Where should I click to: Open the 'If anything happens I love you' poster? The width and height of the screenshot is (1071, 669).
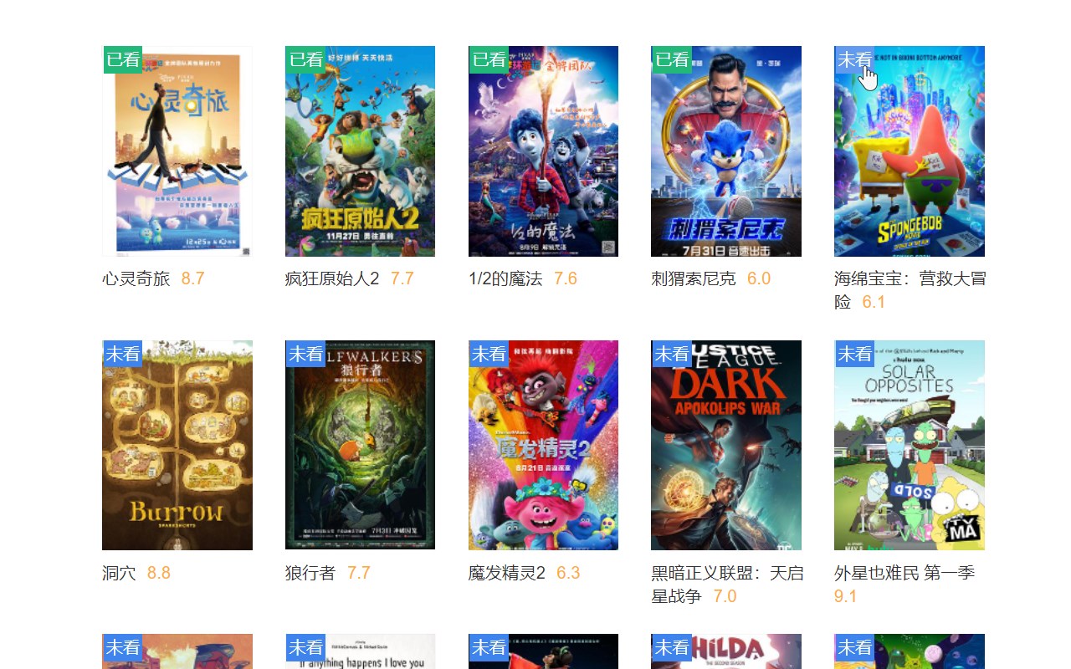(x=360, y=651)
